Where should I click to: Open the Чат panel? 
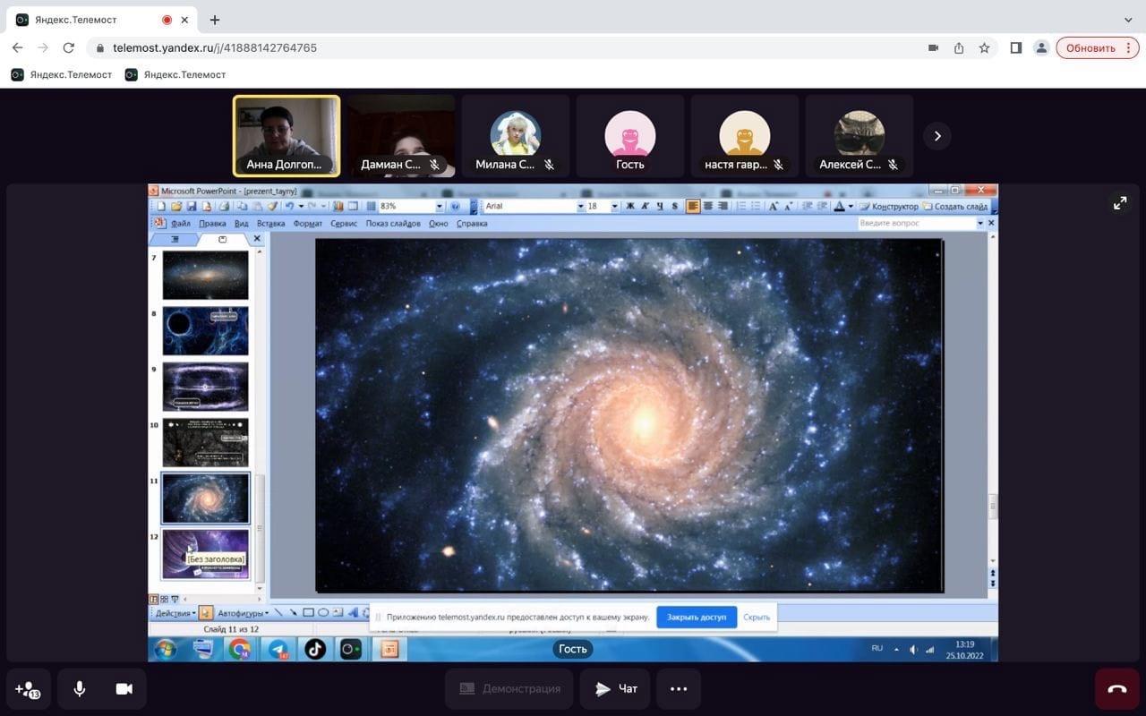click(616, 688)
